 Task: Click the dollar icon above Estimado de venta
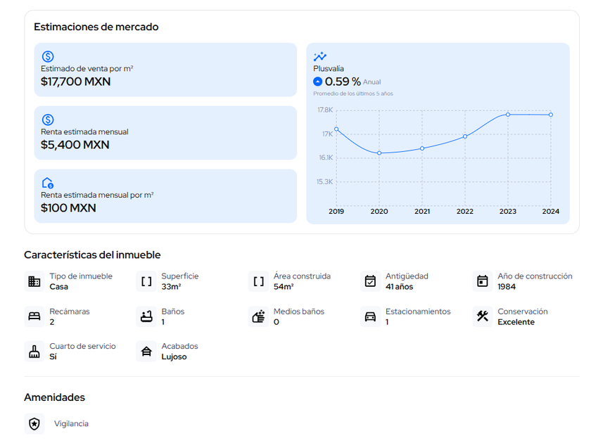click(x=48, y=56)
